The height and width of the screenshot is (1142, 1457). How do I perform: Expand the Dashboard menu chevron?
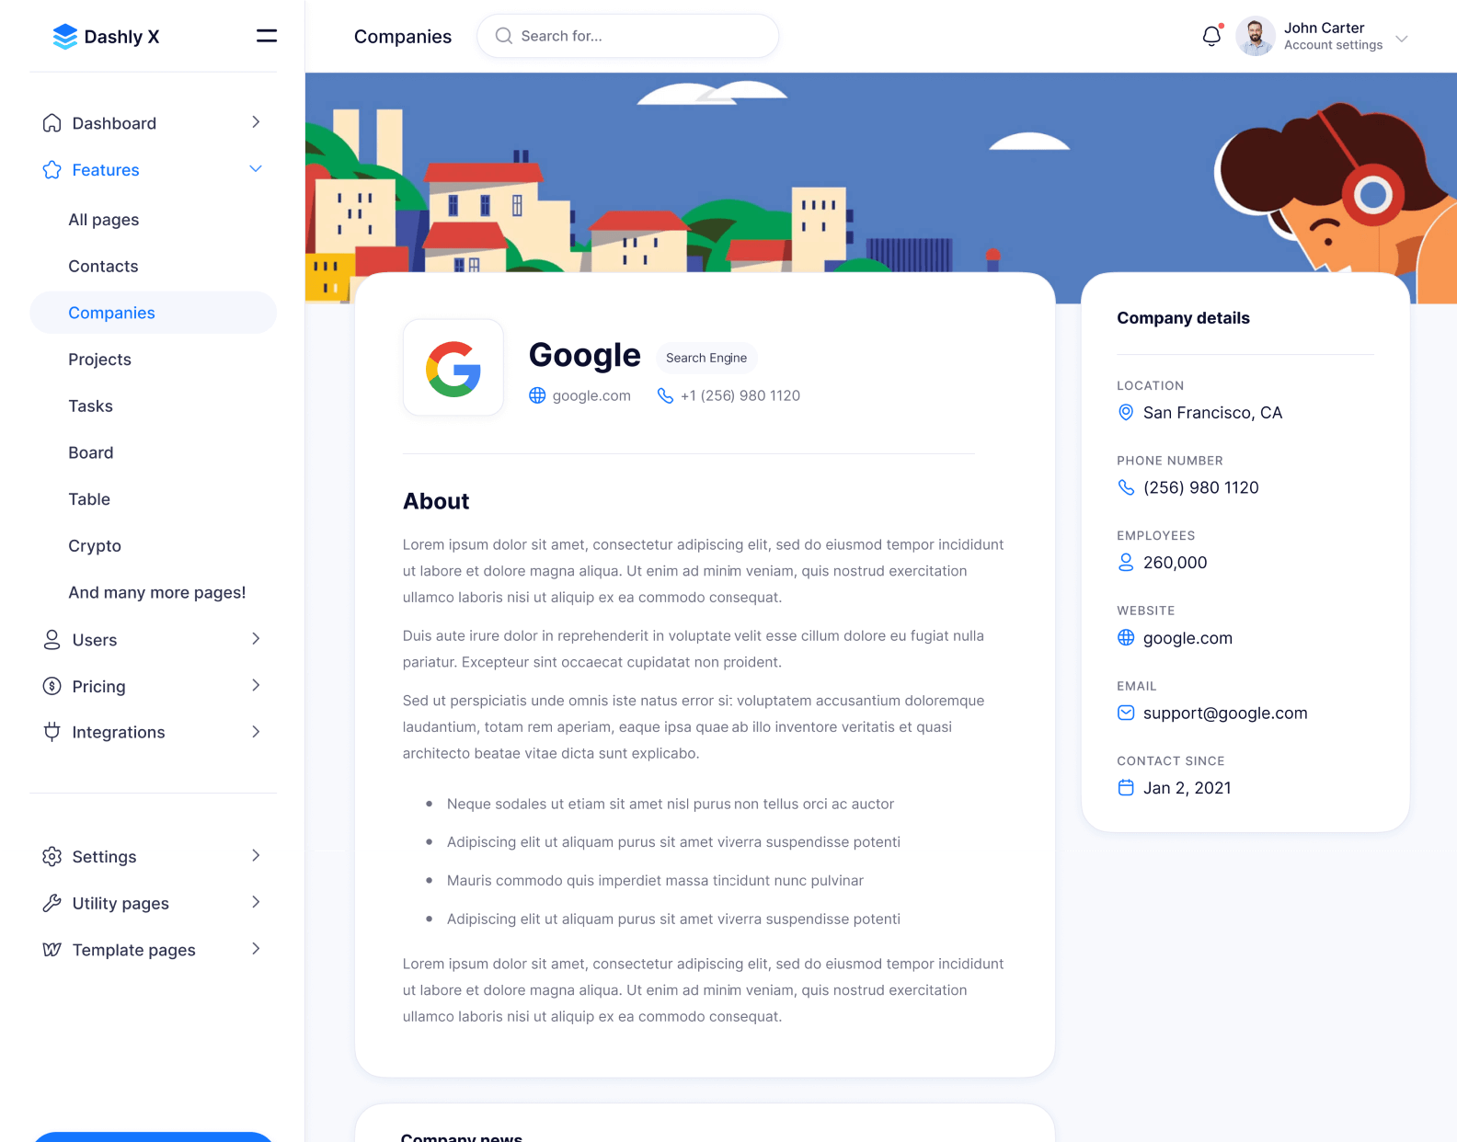click(256, 122)
